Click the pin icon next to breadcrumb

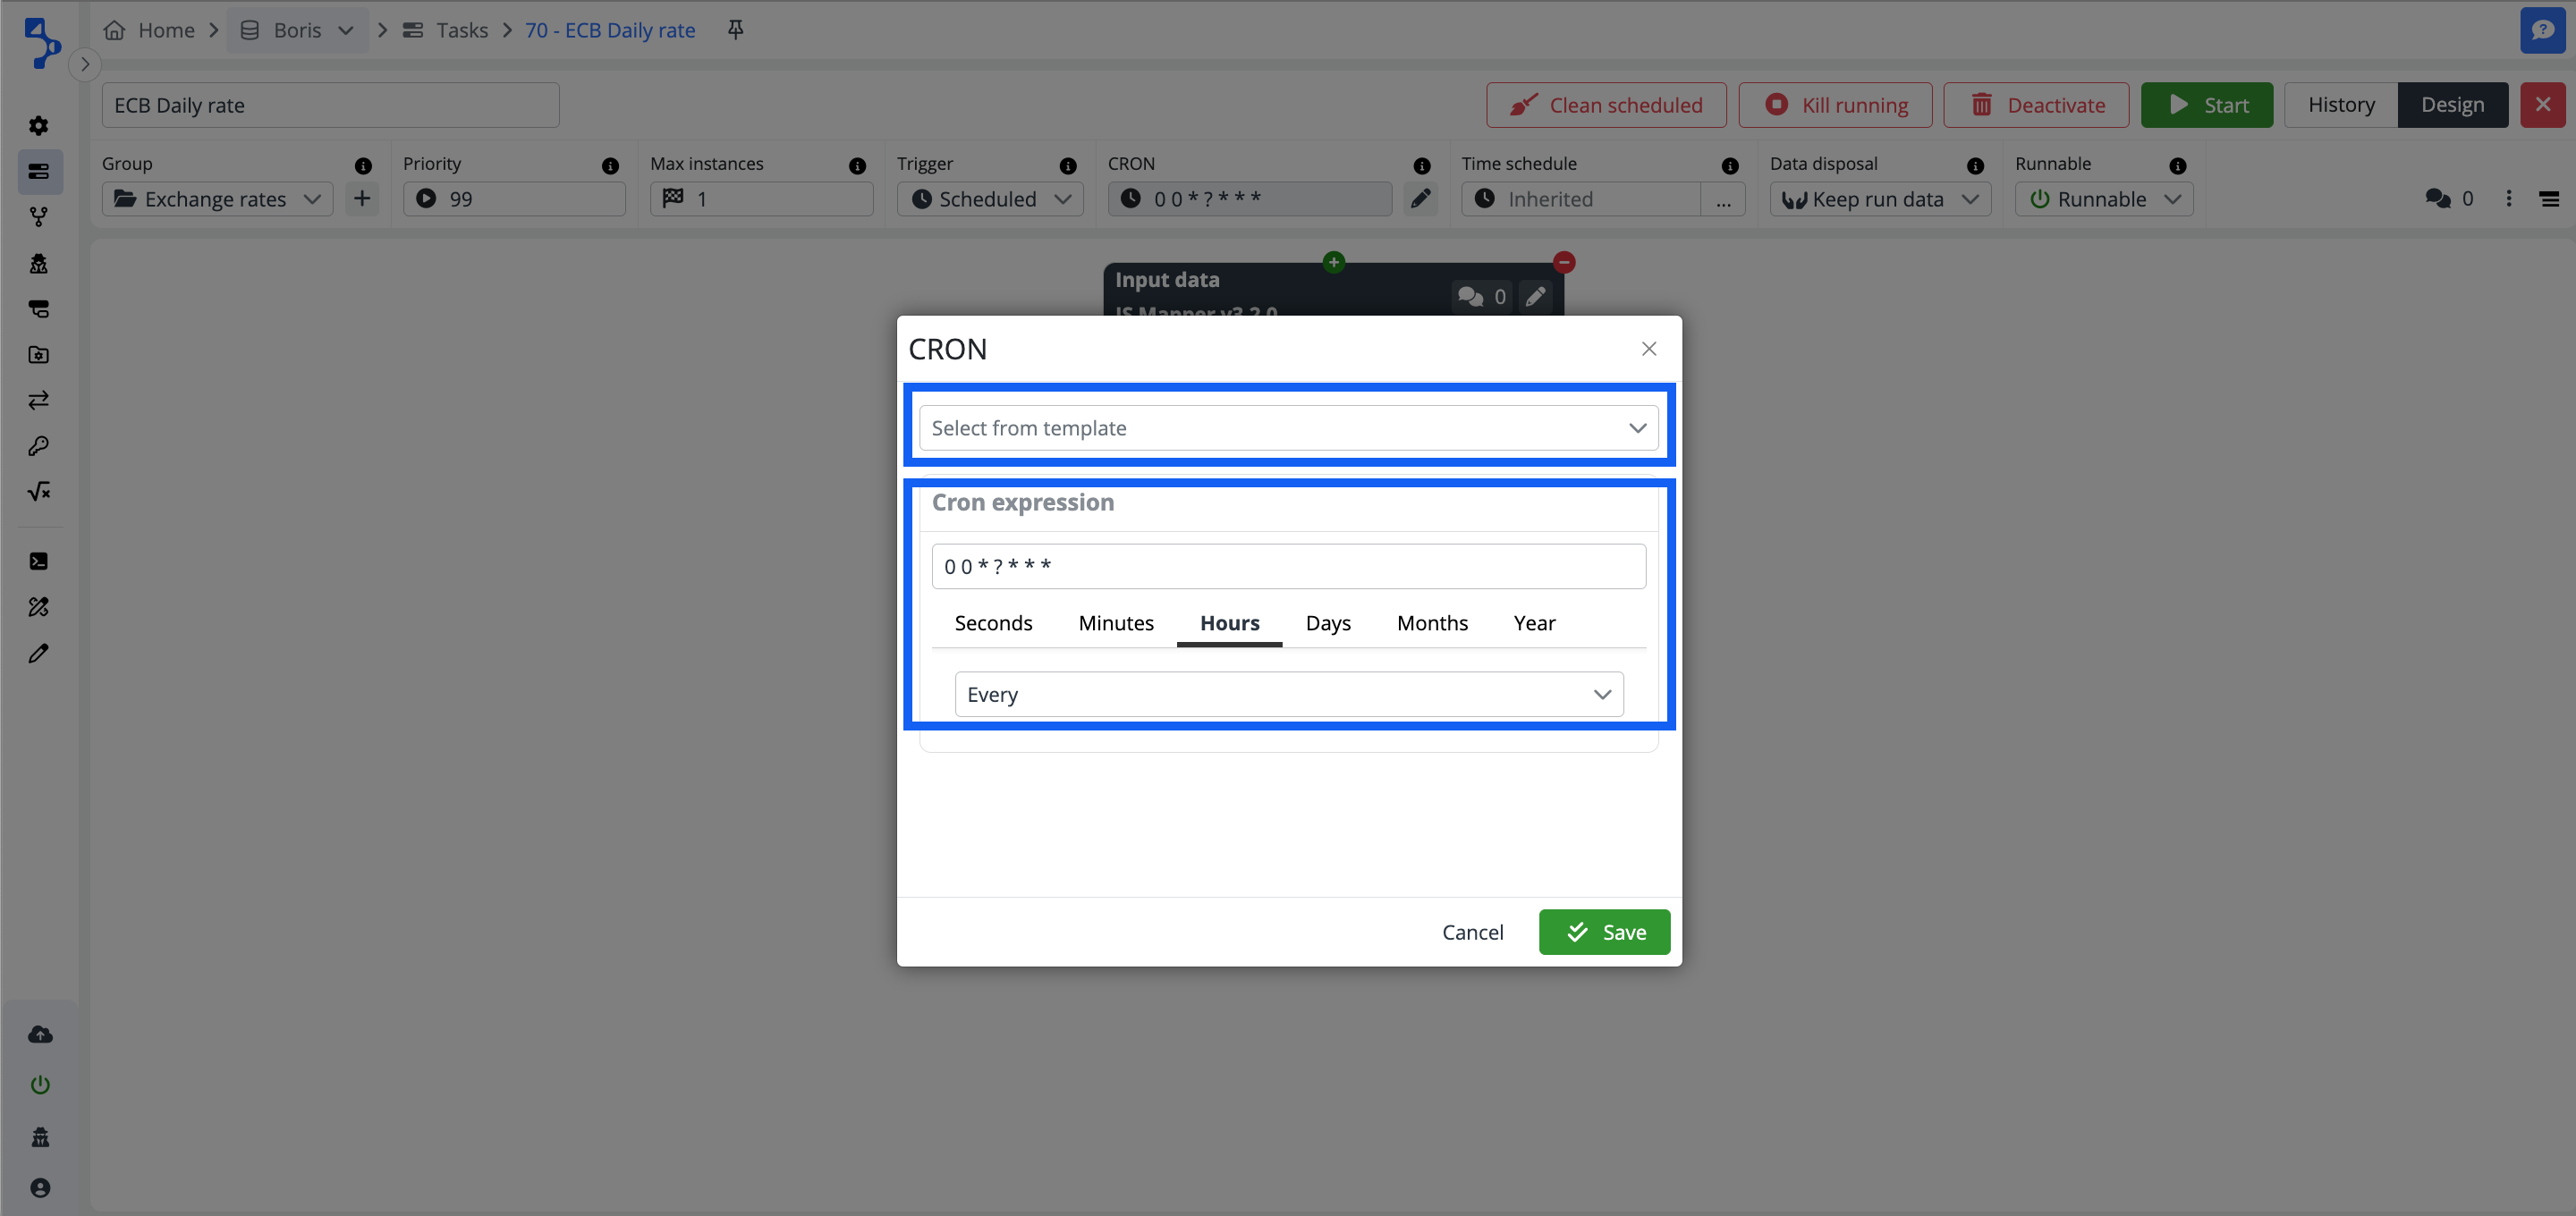point(735,30)
